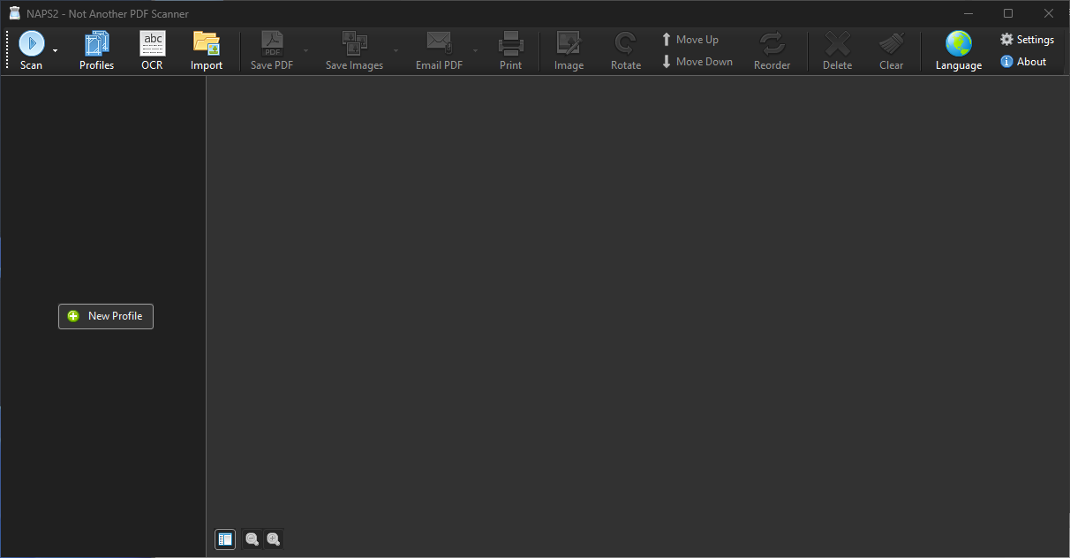Select Move Up in toolbar
The image size is (1070, 558).
coord(690,40)
